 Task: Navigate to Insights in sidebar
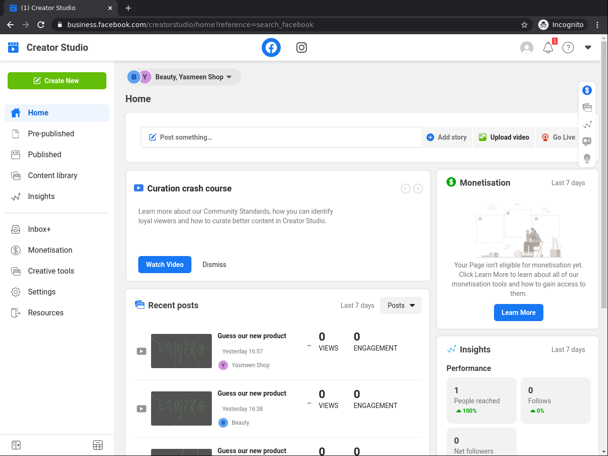point(41,196)
